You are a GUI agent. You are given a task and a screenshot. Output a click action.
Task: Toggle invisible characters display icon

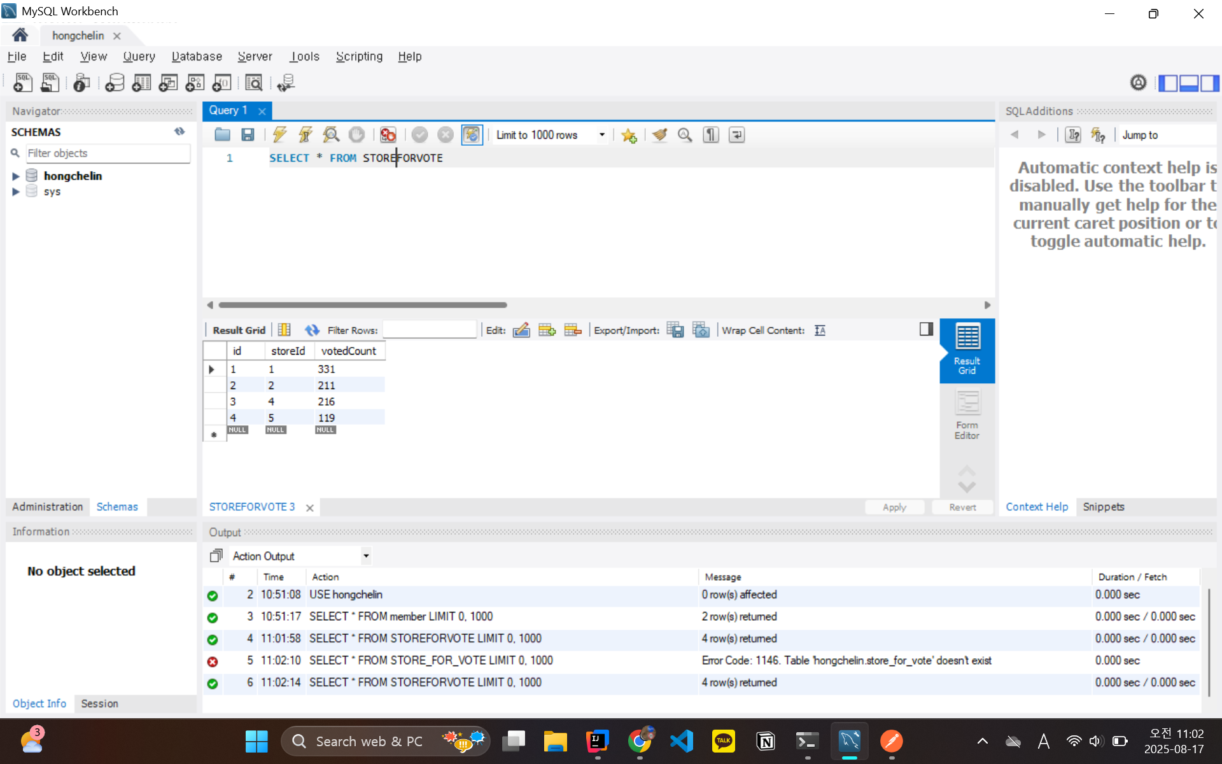point(711,135)
